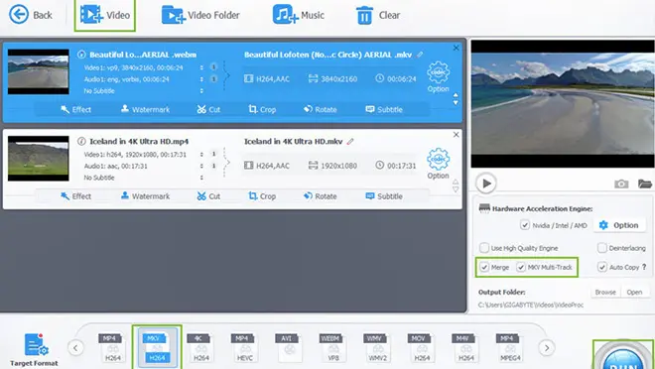Enable the Use High Quality Engine checkbox
This screenshot has width=655, height=369.
(x=484, y=248)
